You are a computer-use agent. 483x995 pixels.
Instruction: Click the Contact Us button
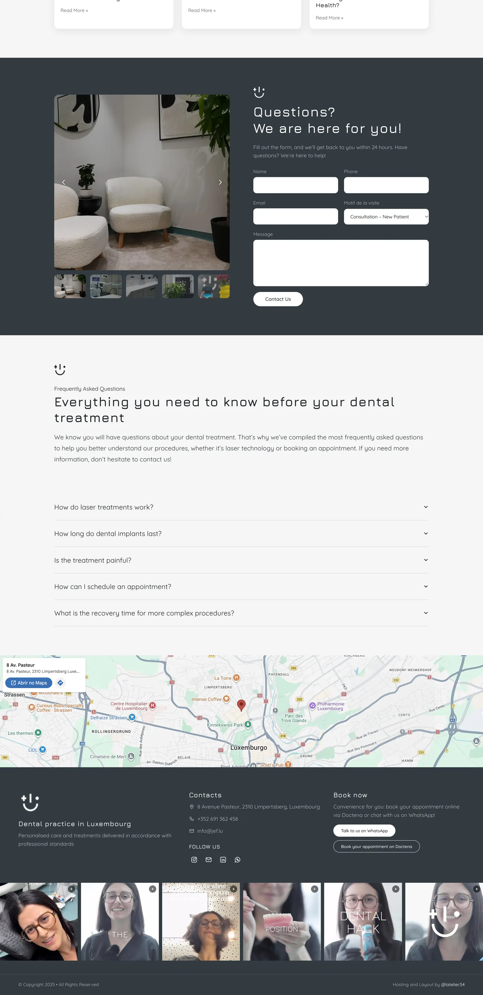point(278,299)
